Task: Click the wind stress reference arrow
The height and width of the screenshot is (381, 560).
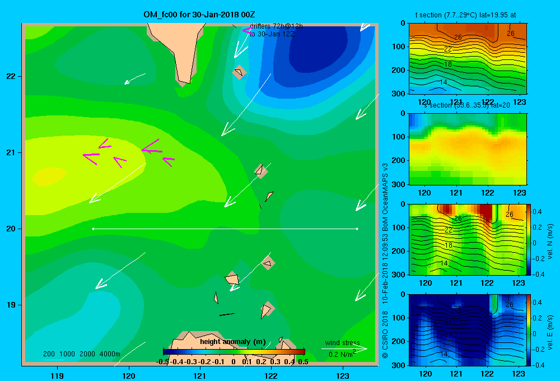Action: point(344,349)
